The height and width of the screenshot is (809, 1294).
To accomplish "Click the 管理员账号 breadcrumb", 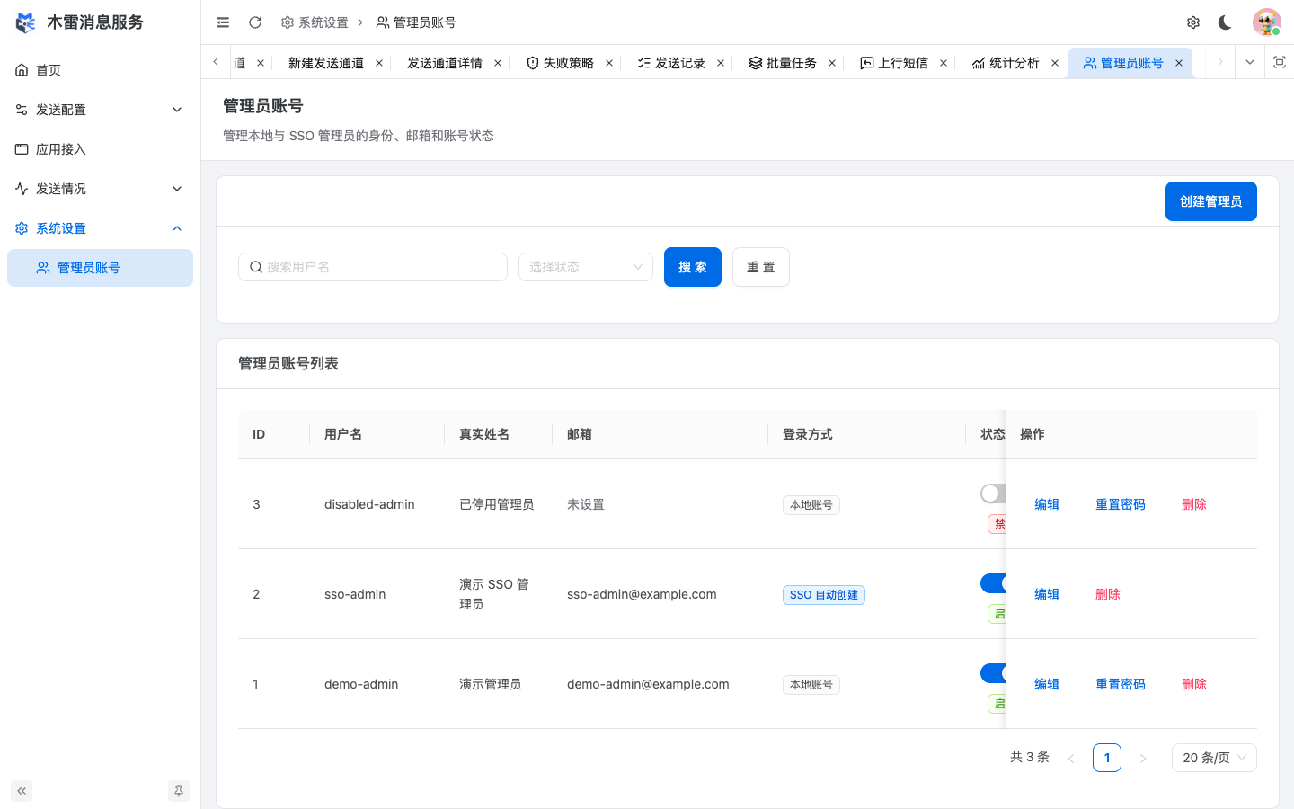I will pyautogui.click(x=416, y=22).
